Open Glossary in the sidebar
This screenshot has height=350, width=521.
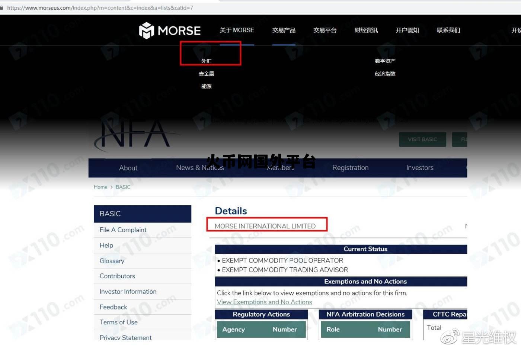click(112, 261)
